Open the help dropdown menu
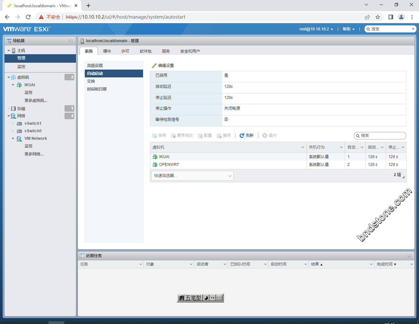The width and height of the screenshot is (419, 324). pos(349,29)
